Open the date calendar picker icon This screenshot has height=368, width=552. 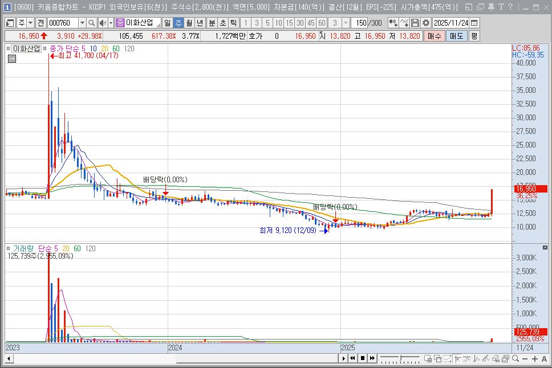click(474, 23)
